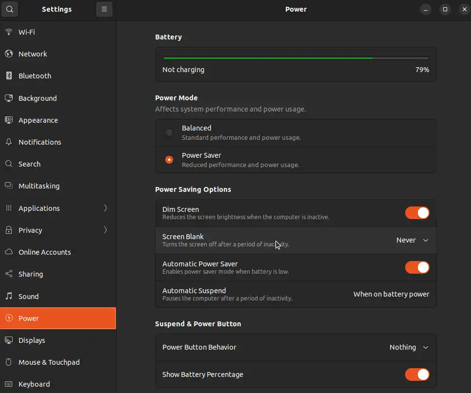Expand the Applications submenu chevron
Image resolution: width=471 pixels, height=393 pixels.
(x=105, y=208)
